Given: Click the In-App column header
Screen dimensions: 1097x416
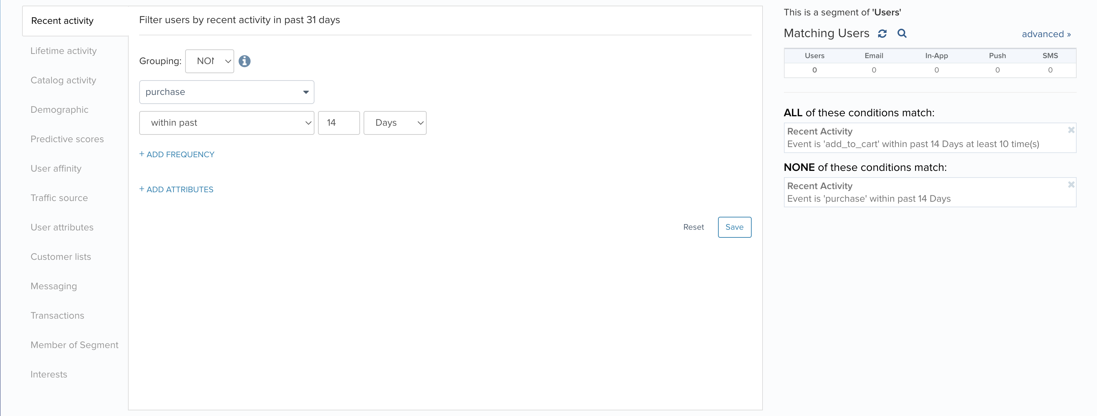Looking at the screenshot, I should 936,56.
